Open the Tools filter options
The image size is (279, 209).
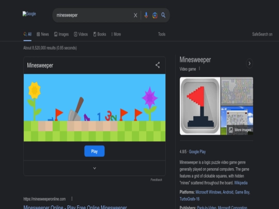pos(162,34)
